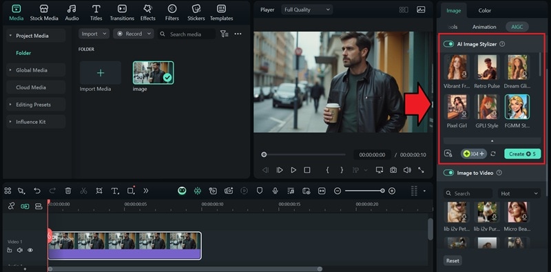The image size is (551, 272).
Task: Open the Hot sorting dropdown
Action: pos(519,193)
